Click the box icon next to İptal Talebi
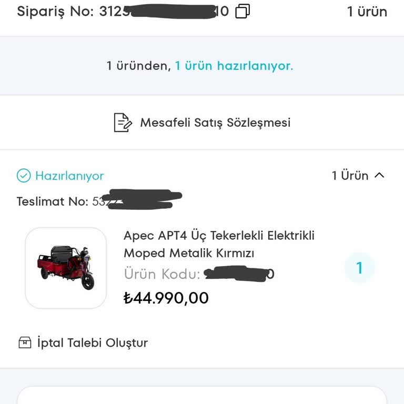 tap(25, 343)
